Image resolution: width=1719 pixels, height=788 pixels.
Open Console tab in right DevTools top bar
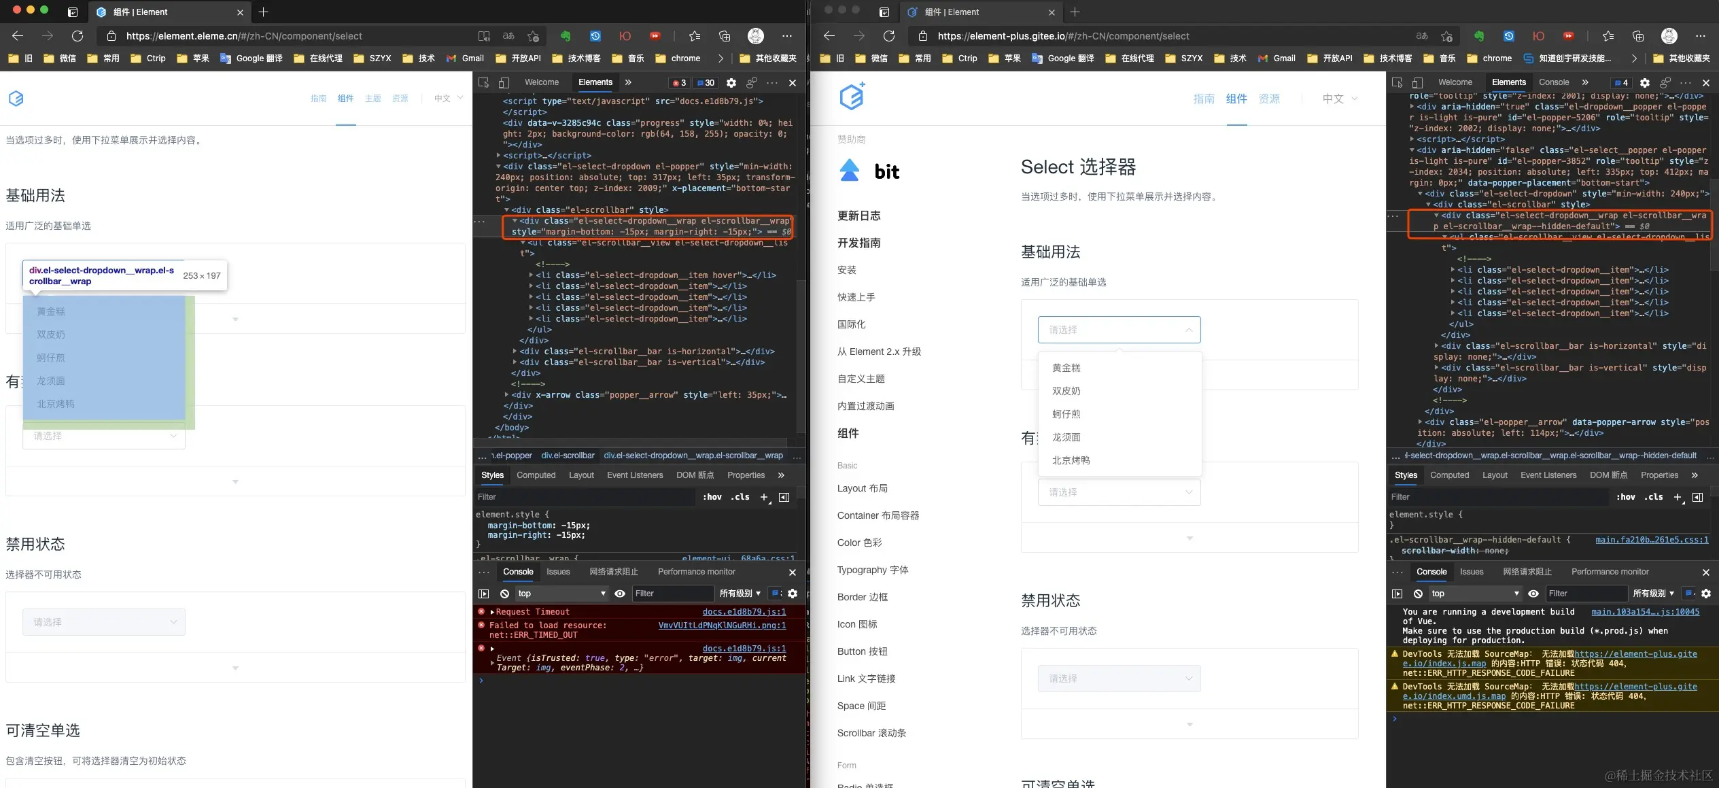tap(1554, 82)
